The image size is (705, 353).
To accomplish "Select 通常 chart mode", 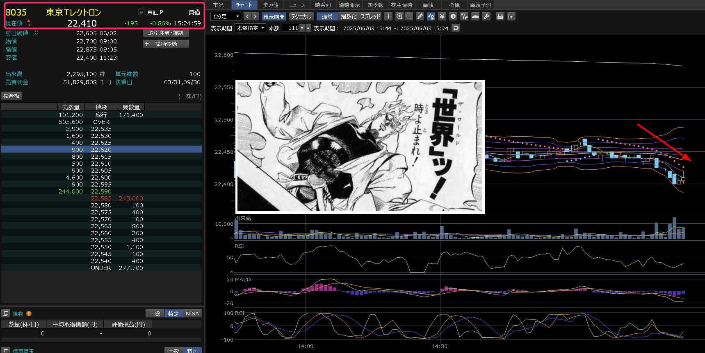I will click(327, 16).
